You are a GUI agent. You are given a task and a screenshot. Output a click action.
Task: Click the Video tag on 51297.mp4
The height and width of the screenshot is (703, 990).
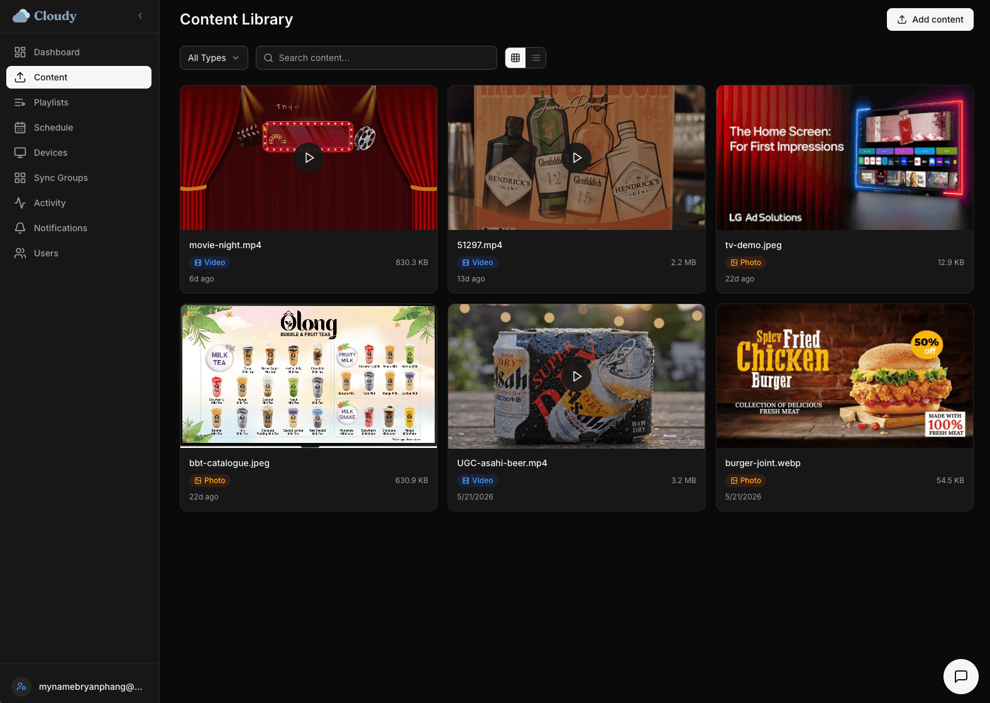coord(478,263)
